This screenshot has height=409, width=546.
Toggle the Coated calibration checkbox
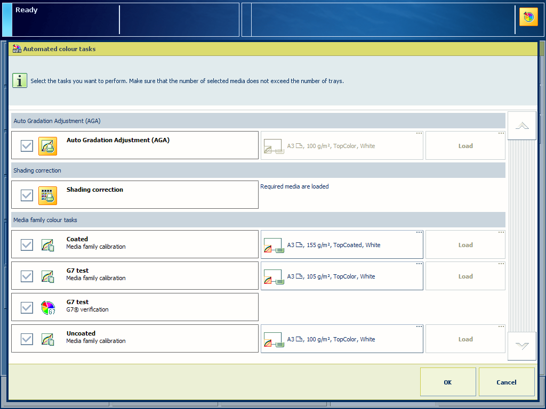click(x=27, y=245)
